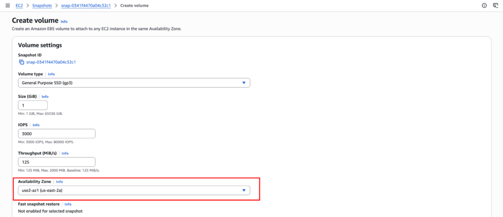
Task: Open Info link beside Throughput (MiB/s)
Action: [65, 153]
